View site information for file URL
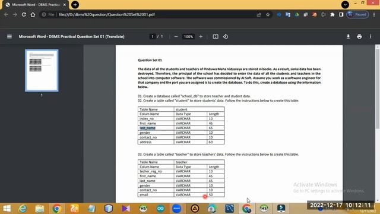 pos(44,14)
